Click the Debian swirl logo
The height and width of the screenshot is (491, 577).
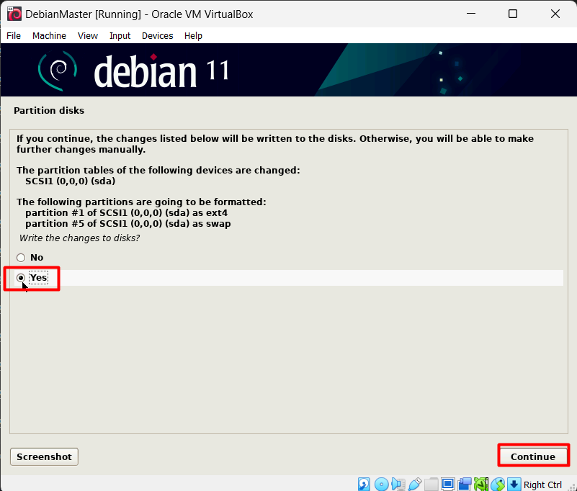[58, 71]
